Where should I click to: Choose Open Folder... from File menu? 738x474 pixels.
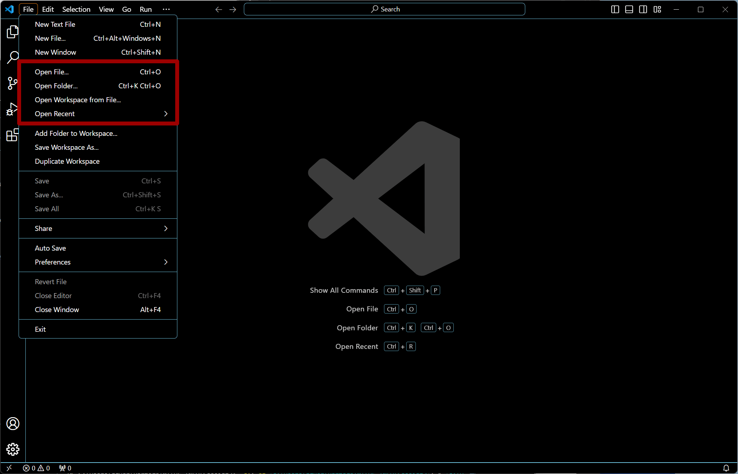tap(56, 86)
